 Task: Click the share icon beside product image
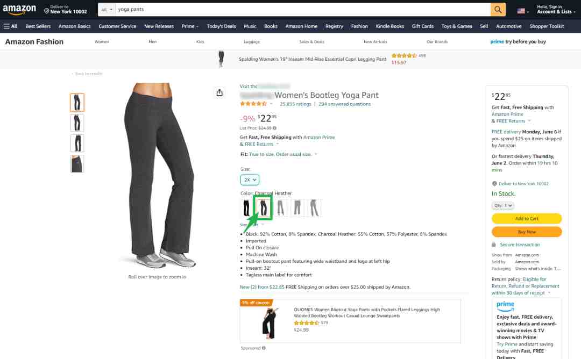coord(219,92)
